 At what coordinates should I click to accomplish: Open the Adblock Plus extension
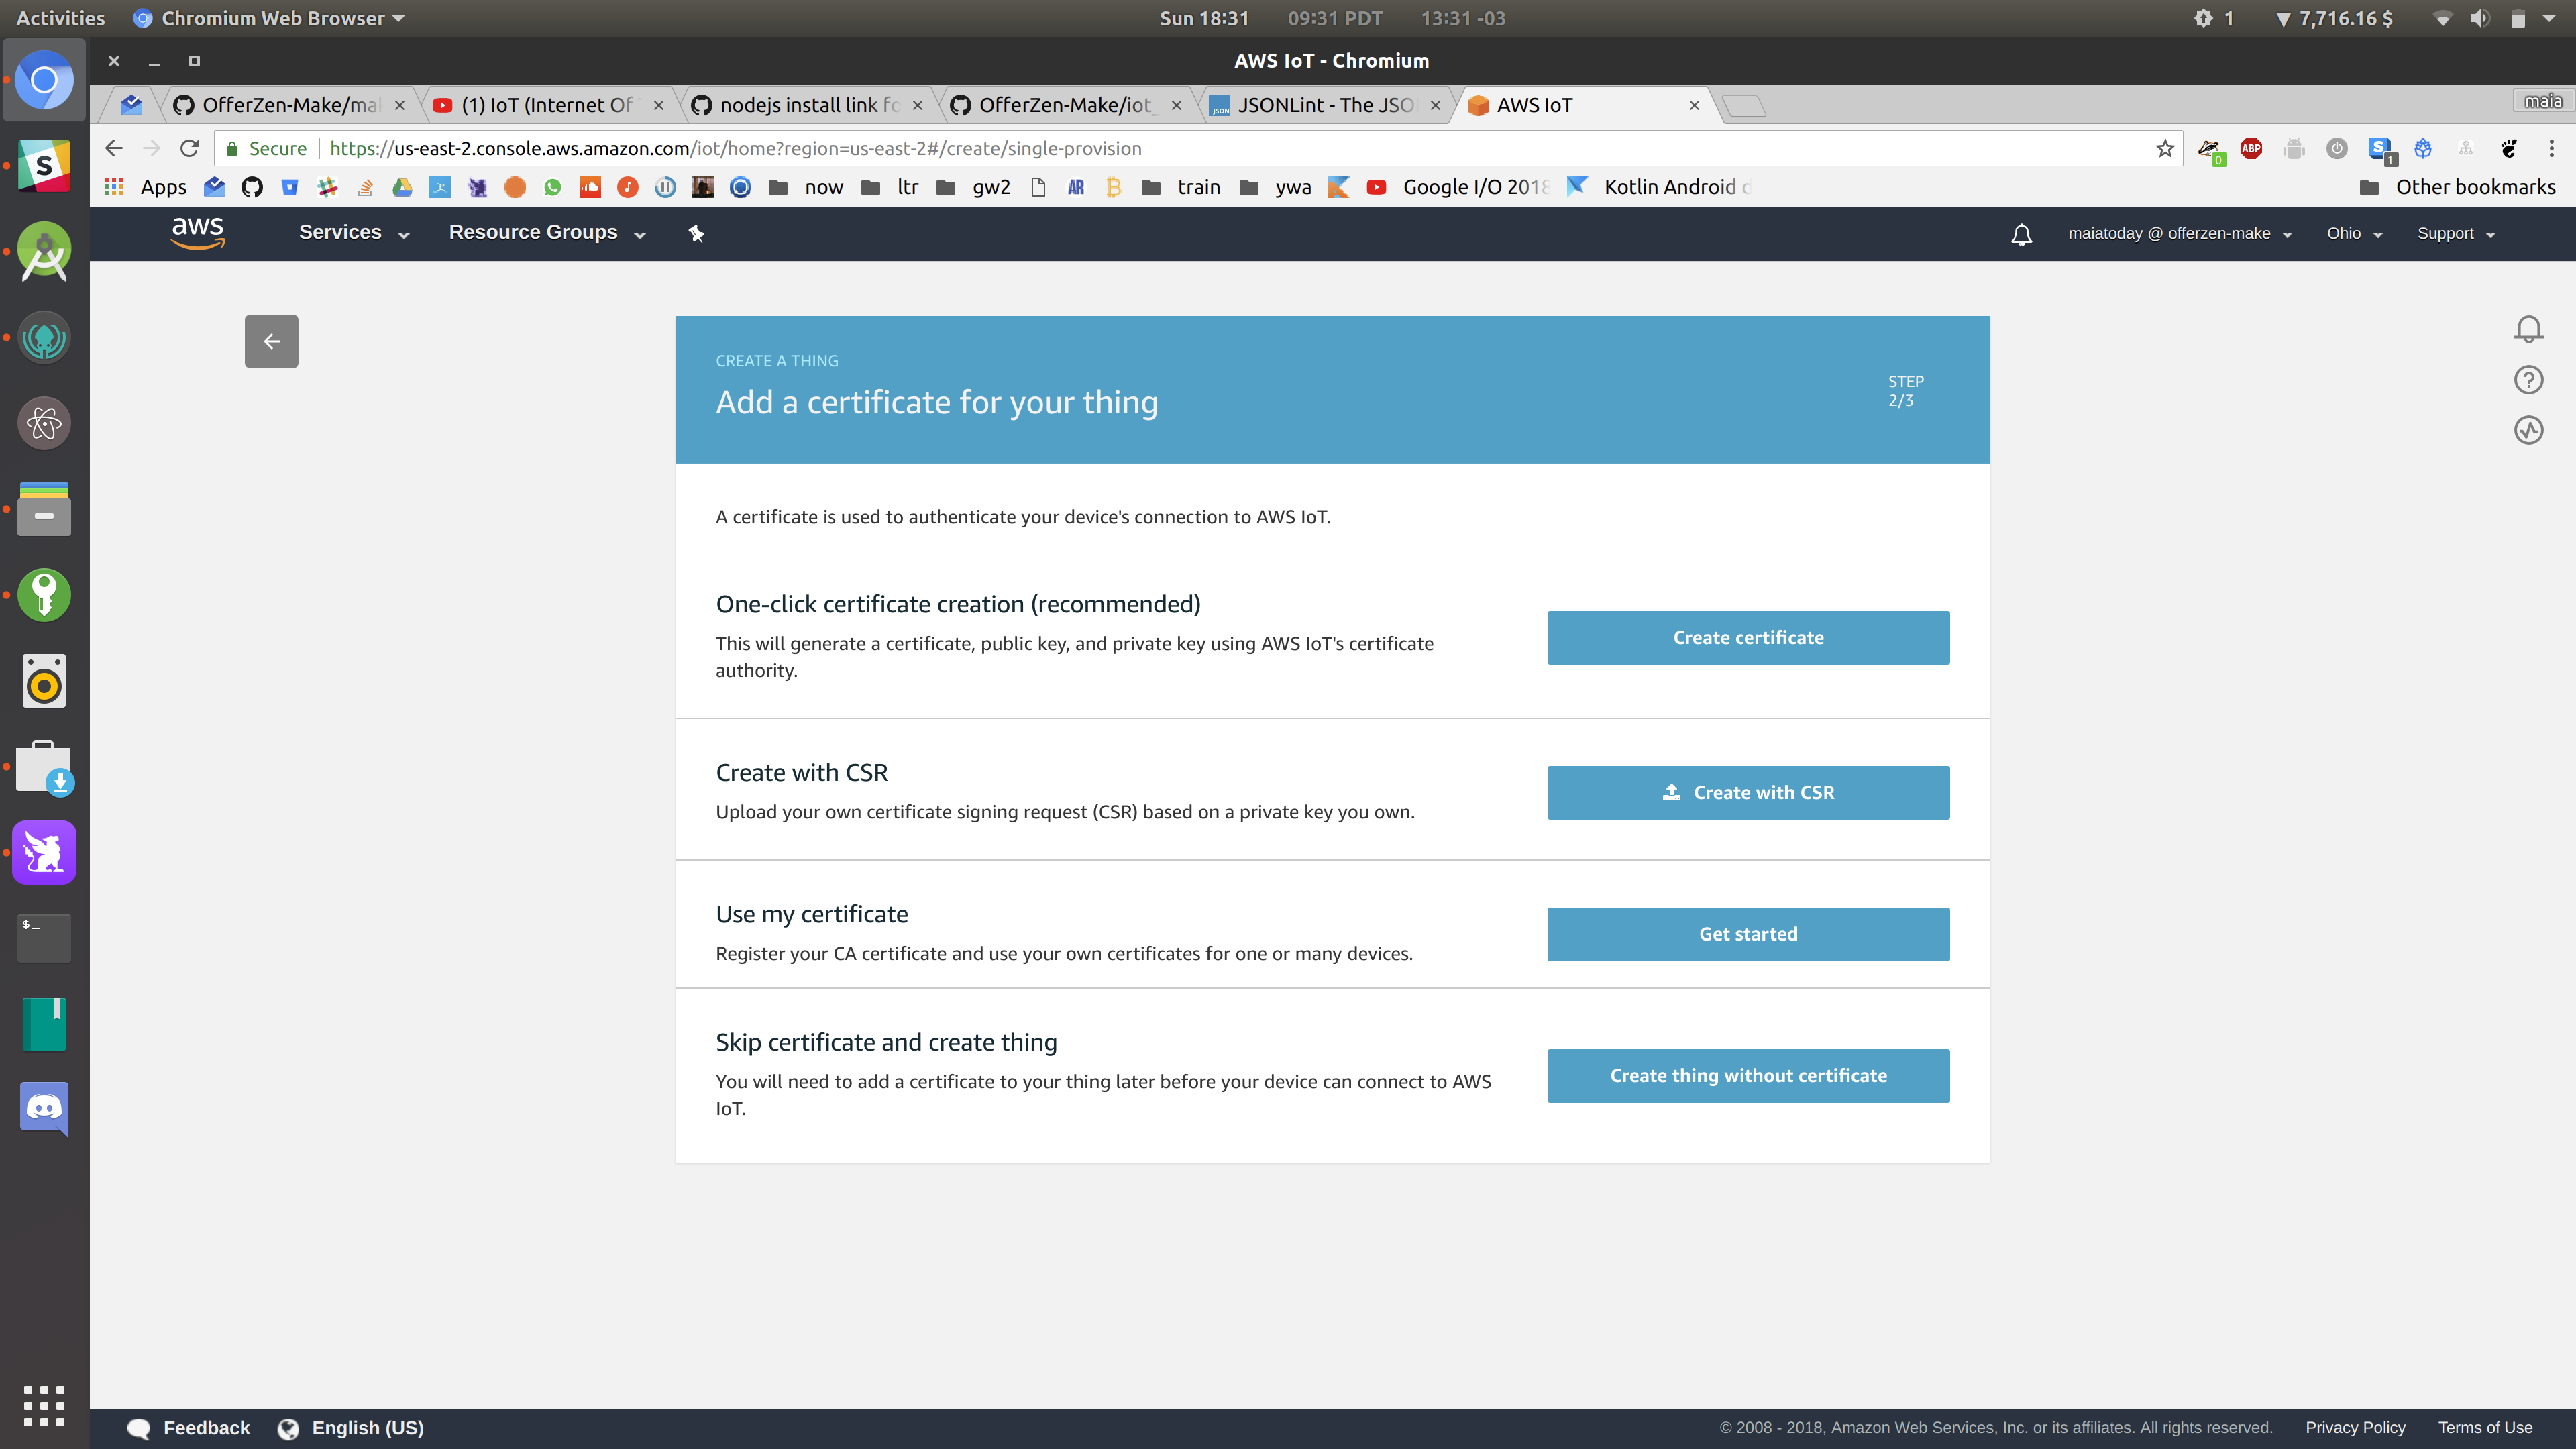[2251, 148]
